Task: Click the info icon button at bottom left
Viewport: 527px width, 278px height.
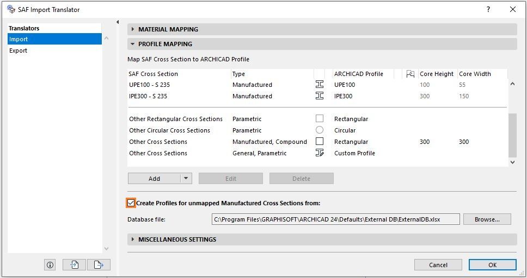Action: tap(50, 265)
